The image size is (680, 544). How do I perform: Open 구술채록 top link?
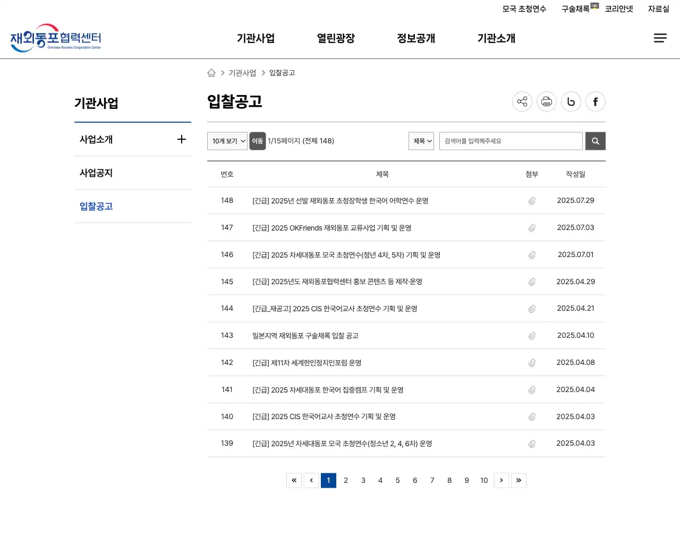576,9
